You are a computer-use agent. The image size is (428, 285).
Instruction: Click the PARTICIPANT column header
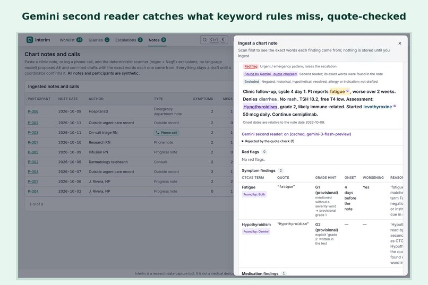pyautogui.click(x=39, y=99)
